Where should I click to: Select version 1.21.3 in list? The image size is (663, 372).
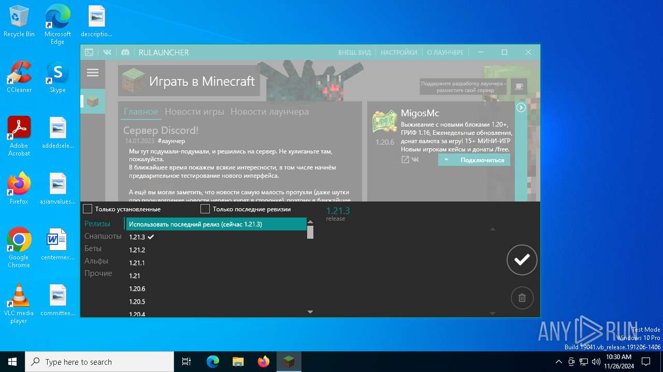coord(217,237)
